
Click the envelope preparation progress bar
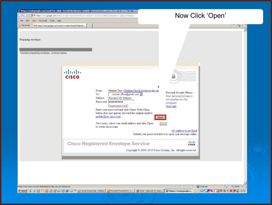(56, 49)
